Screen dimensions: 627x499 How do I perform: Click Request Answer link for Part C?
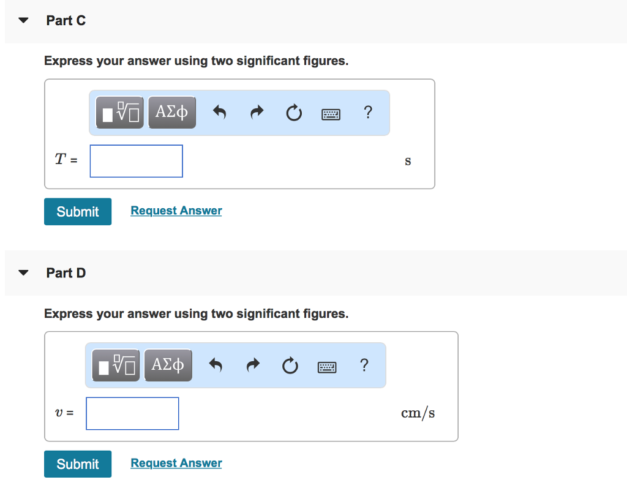176,211
